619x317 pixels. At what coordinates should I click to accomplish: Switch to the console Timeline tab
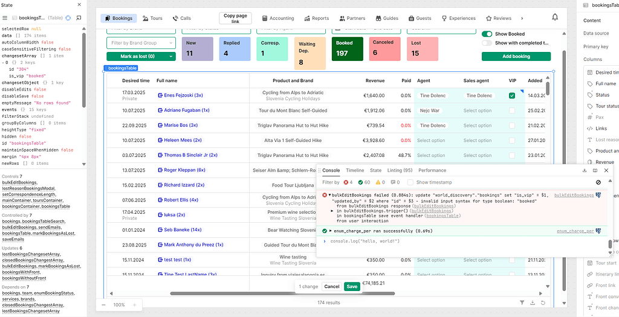coord(355,170)
